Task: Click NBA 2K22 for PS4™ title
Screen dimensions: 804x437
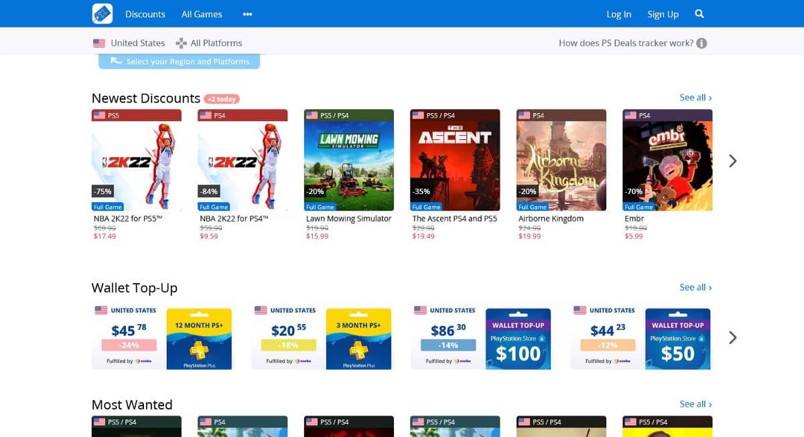Action: (234, 219)
